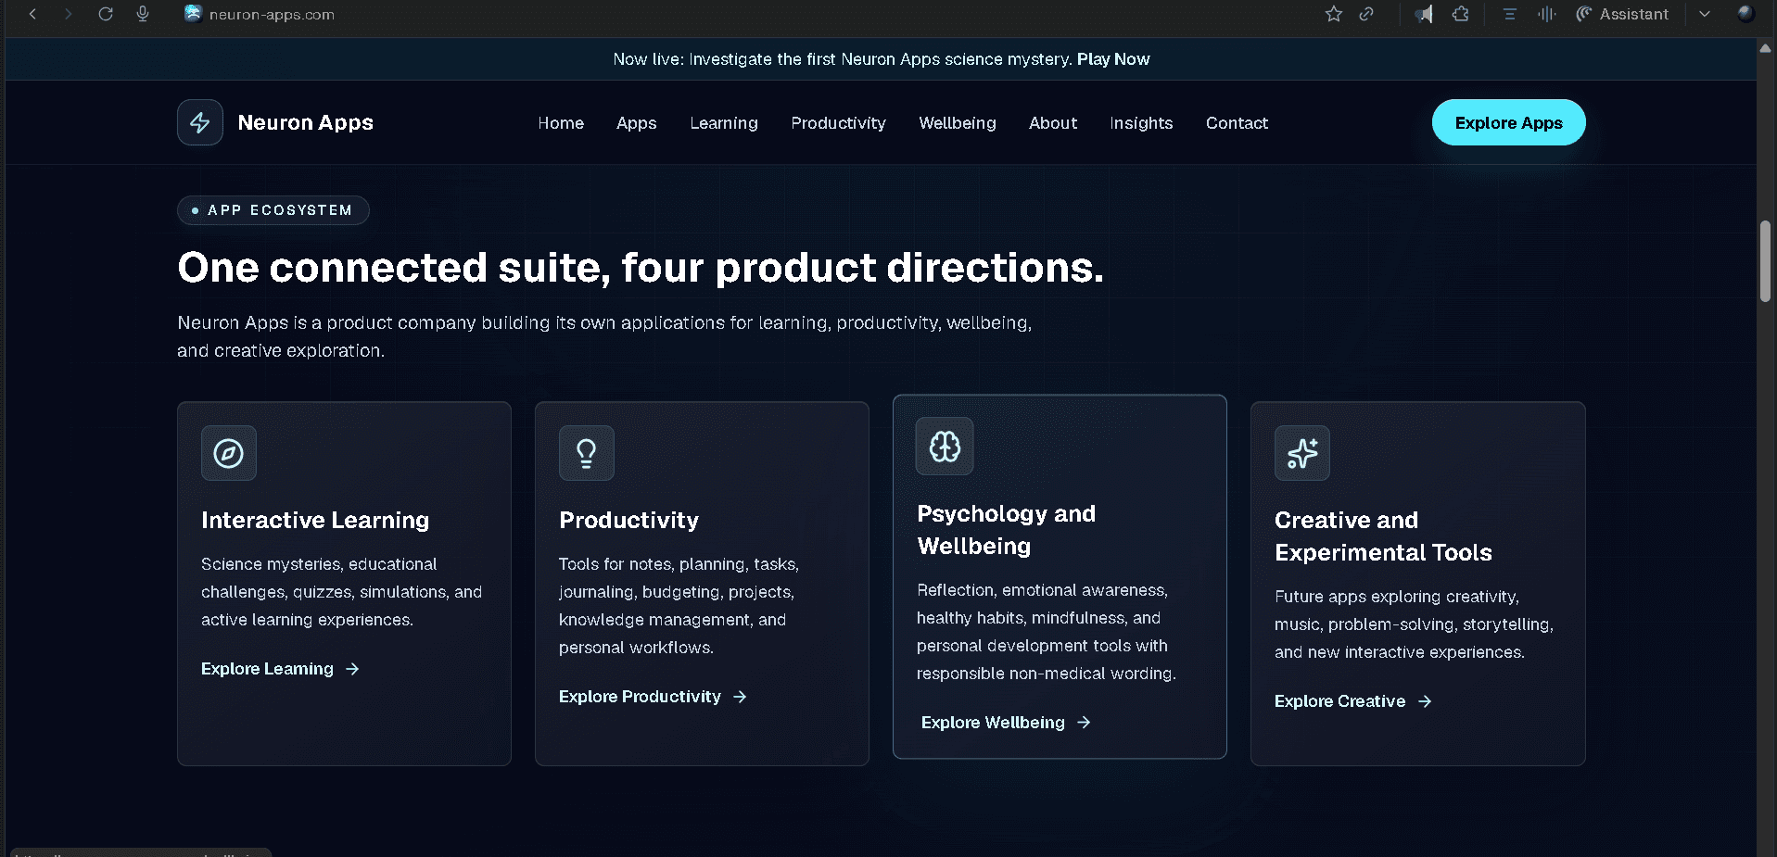Follow the Explore Learning link
Screen dimensions: 1777x857
280,669
